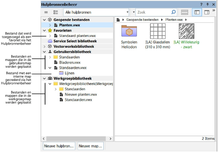Select Nieuwe planten.vwx file
The width and height of the screenshot is (218, 152).
click(x=81, y=94)
